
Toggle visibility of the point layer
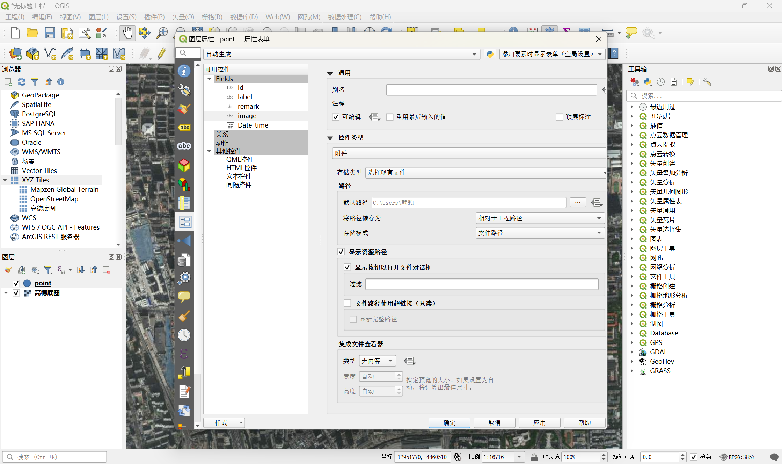16,283
